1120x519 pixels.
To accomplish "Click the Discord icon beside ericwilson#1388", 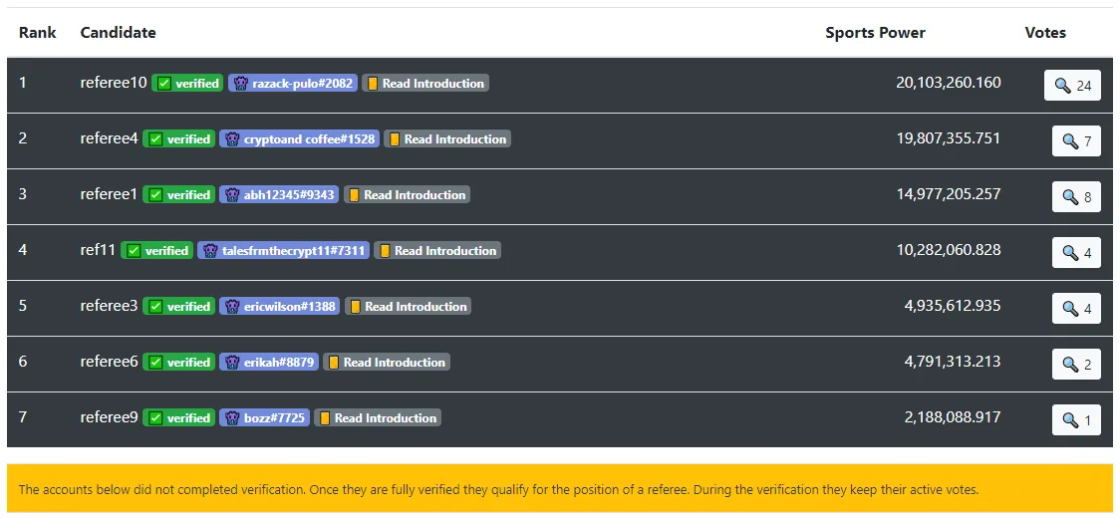I will tap(232, 306).
